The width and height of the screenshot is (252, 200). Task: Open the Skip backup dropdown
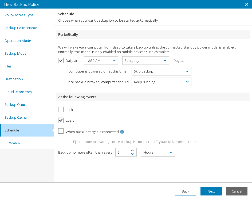point(161,71)
